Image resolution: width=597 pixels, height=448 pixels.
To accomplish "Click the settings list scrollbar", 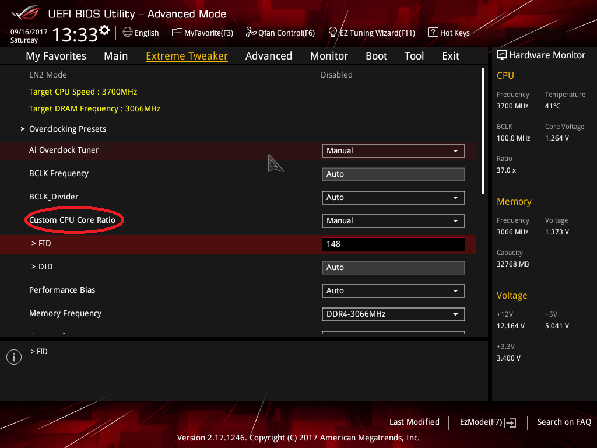I will pos(483,131).
